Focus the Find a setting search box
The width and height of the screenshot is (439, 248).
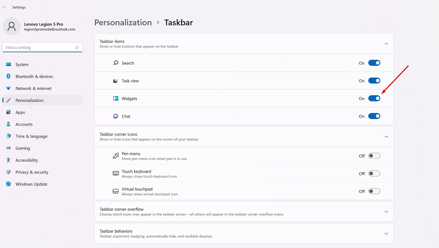[42, 47]
